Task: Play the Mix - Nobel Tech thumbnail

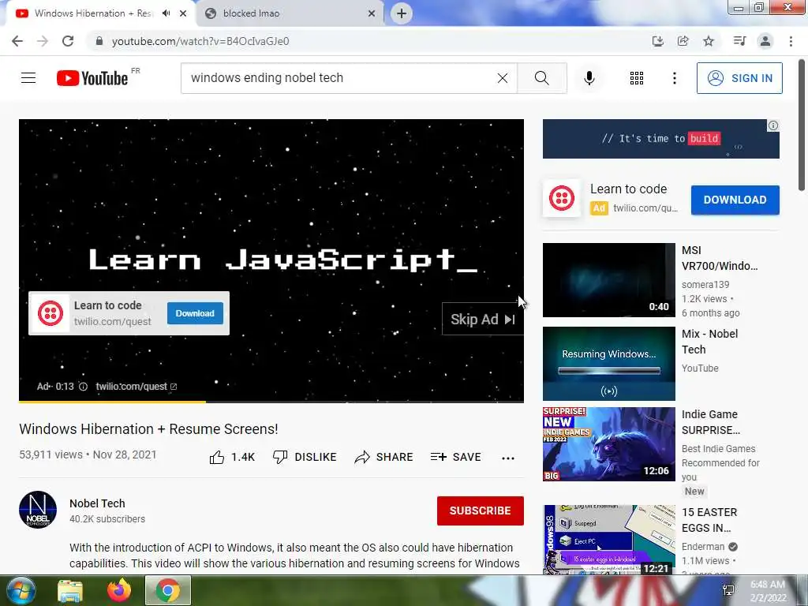Action: 608,363
